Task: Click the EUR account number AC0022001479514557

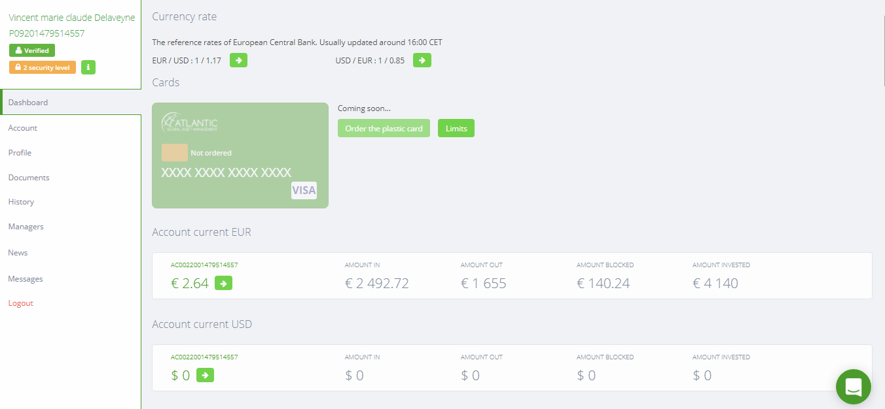Action: pos(204,265)
